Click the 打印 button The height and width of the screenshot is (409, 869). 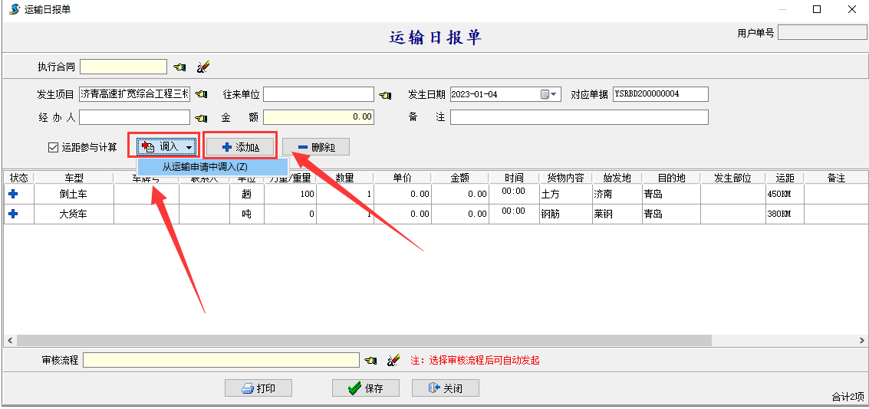click(258, 388)
